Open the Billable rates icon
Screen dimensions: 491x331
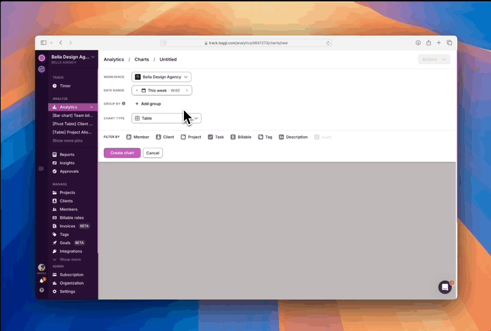[55, 217]
